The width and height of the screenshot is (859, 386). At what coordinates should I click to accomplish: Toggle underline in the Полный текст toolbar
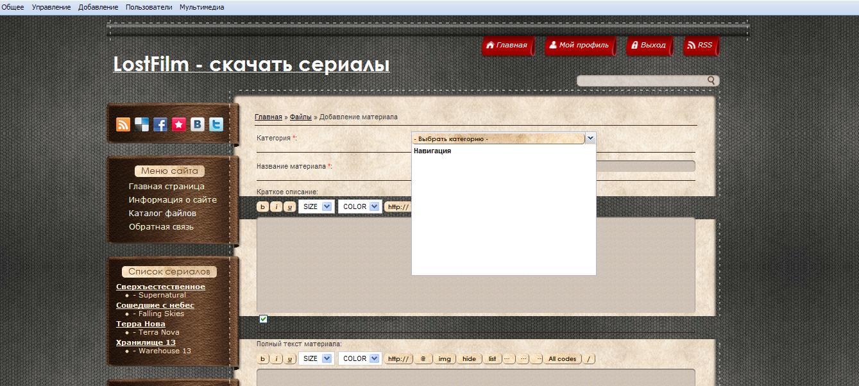pyautogui.click(x=290, y=359)
